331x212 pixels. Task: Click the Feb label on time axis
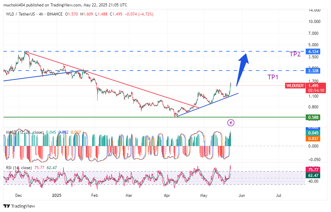[95, 195]
